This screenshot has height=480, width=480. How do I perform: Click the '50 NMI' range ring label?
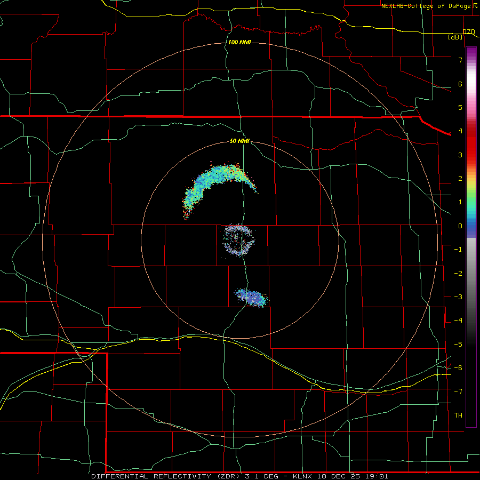[x=239, y=141]
